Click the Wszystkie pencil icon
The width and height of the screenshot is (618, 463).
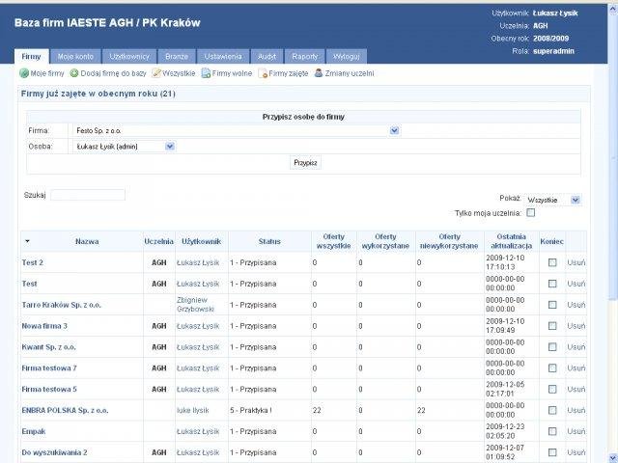[x=156, y=73]
